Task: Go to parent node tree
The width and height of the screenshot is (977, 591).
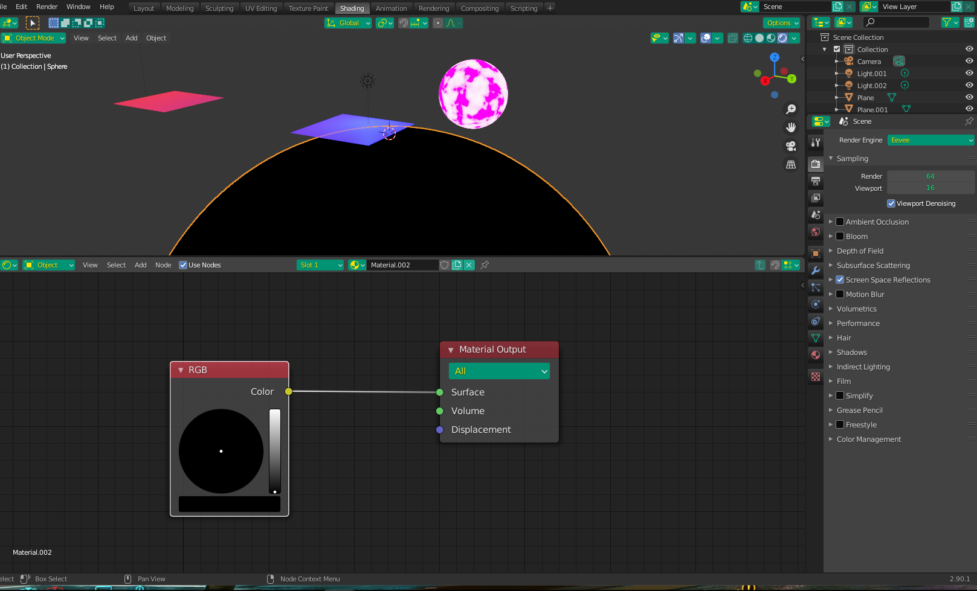Action: tap(760, 265)
